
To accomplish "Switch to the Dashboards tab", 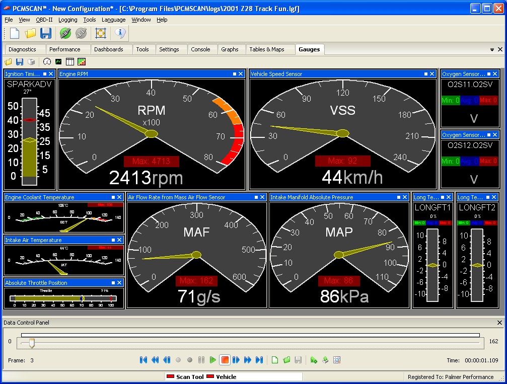I will pos(108,49).
